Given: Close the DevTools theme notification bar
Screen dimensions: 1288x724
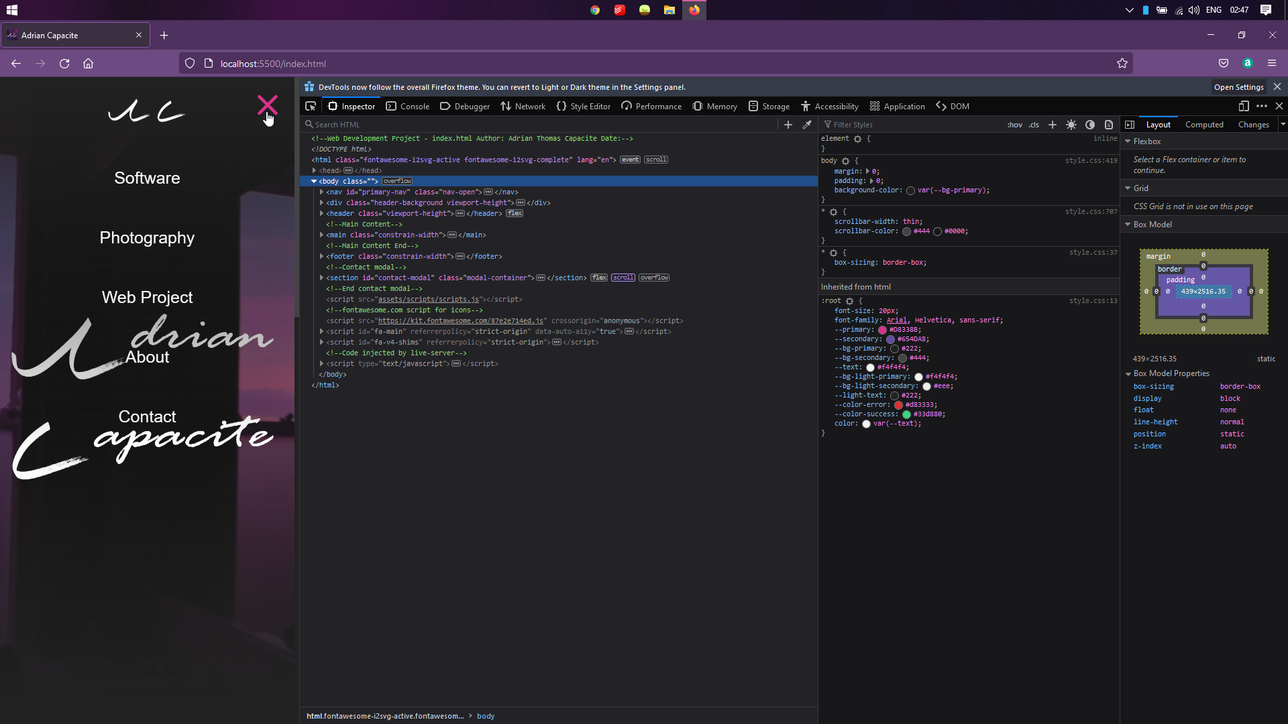Looking at the screenshot, I should coord(1277,86).
